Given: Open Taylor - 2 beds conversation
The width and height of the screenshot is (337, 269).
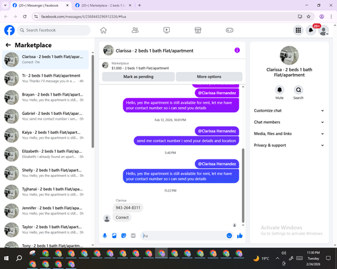Looking at the screenshot, I should tap(45, 230).
